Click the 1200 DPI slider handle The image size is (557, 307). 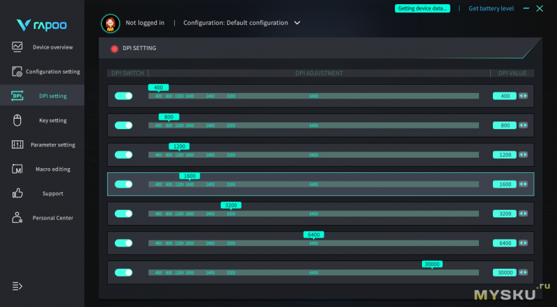pos(179,147)
